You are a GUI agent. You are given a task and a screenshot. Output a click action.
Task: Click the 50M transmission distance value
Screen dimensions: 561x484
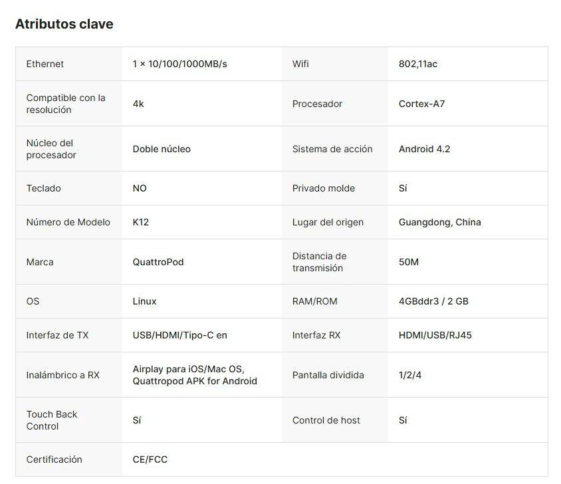pos(408,262)
